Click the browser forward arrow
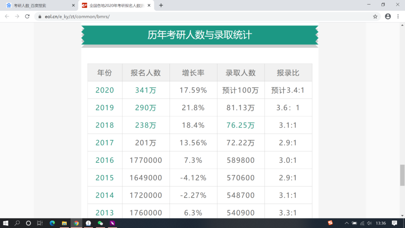This screenshot has height=228, width=405. point(17,16)
